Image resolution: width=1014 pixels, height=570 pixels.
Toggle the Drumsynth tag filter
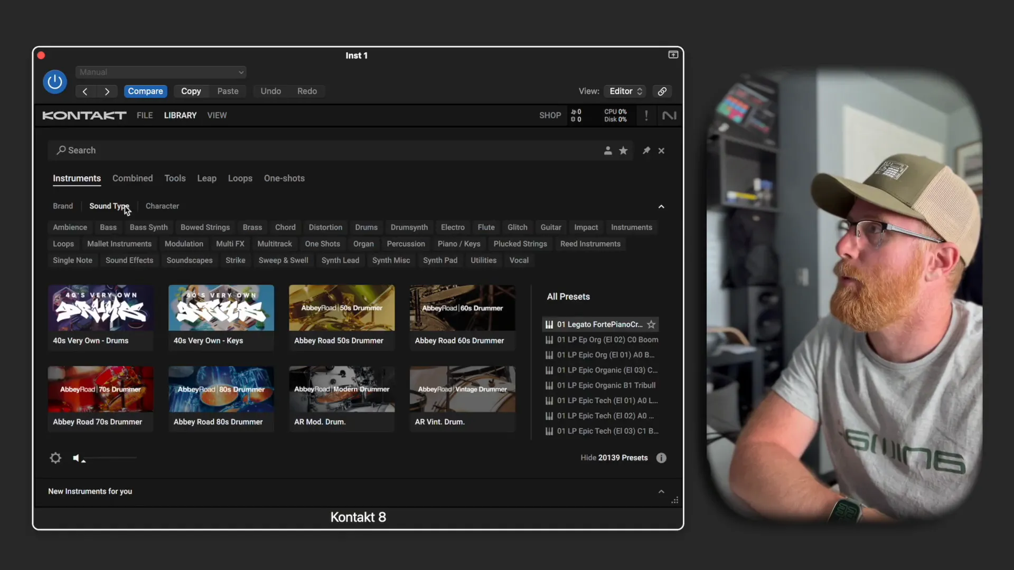pos(409,227)
